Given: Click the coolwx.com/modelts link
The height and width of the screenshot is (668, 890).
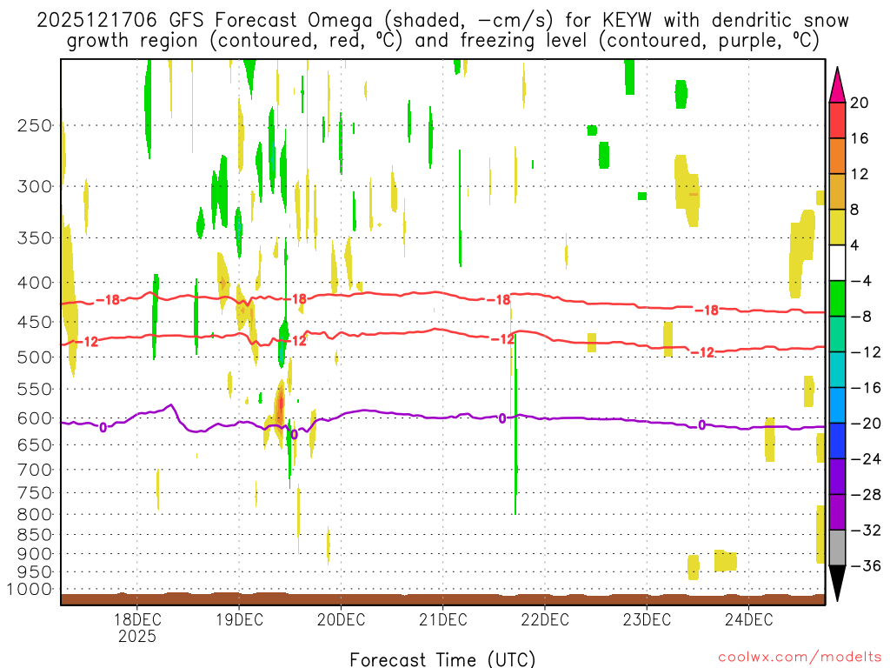Looking at the screenshot, I should click(x=800, y=658).
